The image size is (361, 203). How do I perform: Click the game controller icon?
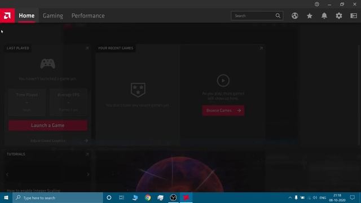47,64
